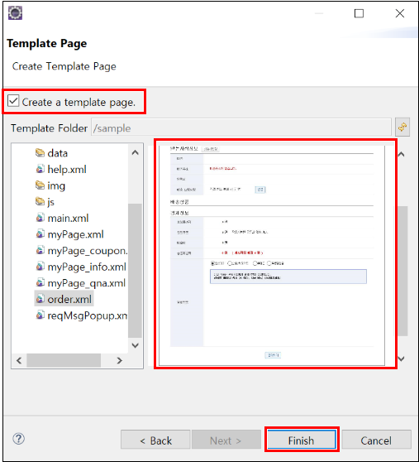Click the Cancel button
The height and width of the screenshot is (462, 419).
376,440
